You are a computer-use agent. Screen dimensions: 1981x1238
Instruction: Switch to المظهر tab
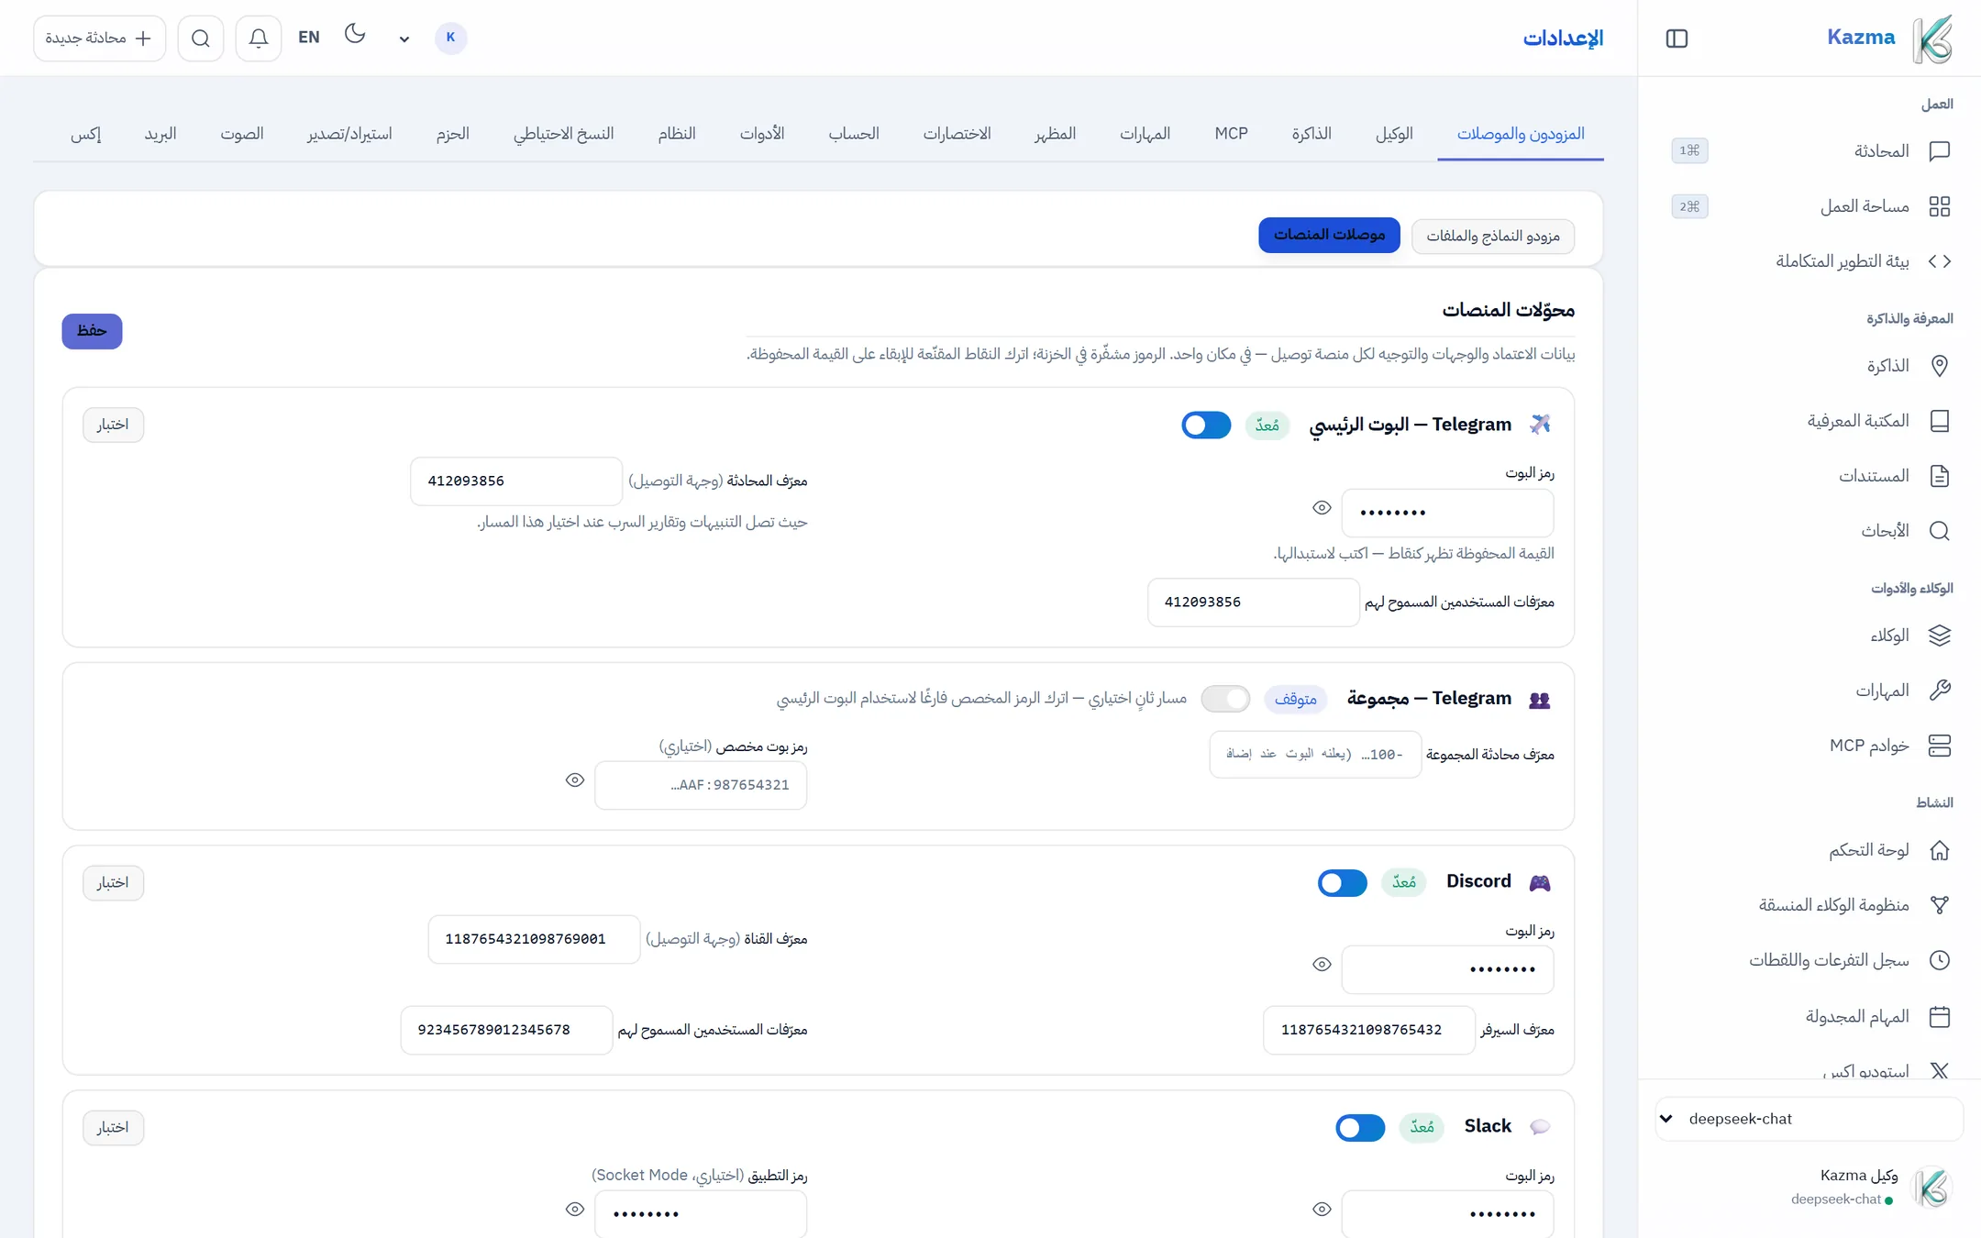pos(1056,134)
